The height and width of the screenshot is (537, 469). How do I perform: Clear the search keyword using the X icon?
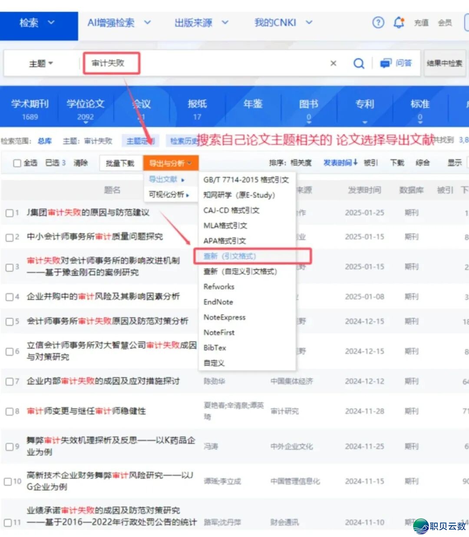coord(333,63)
